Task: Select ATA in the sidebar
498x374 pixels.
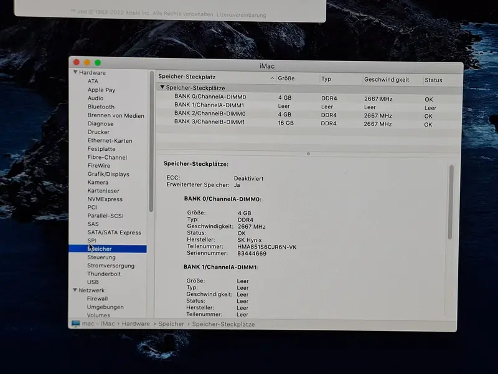Action: coord(93,81)
